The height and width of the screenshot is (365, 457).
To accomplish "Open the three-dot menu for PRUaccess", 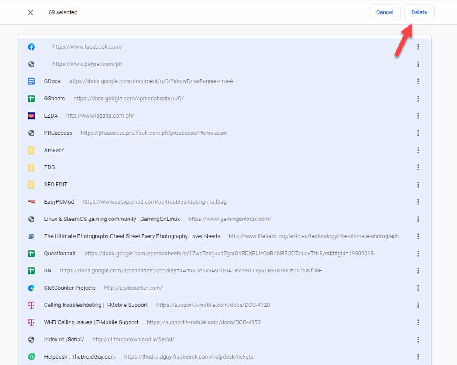I will pyautogui.click(x=418, y=133).
